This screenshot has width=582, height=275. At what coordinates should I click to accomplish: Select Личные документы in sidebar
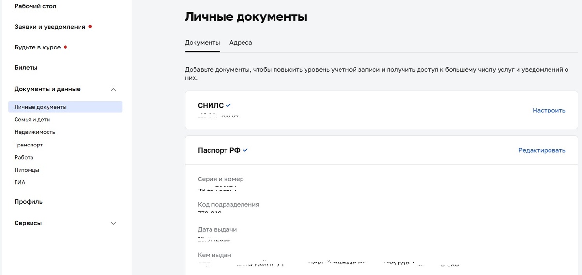[x=65, y=107]
